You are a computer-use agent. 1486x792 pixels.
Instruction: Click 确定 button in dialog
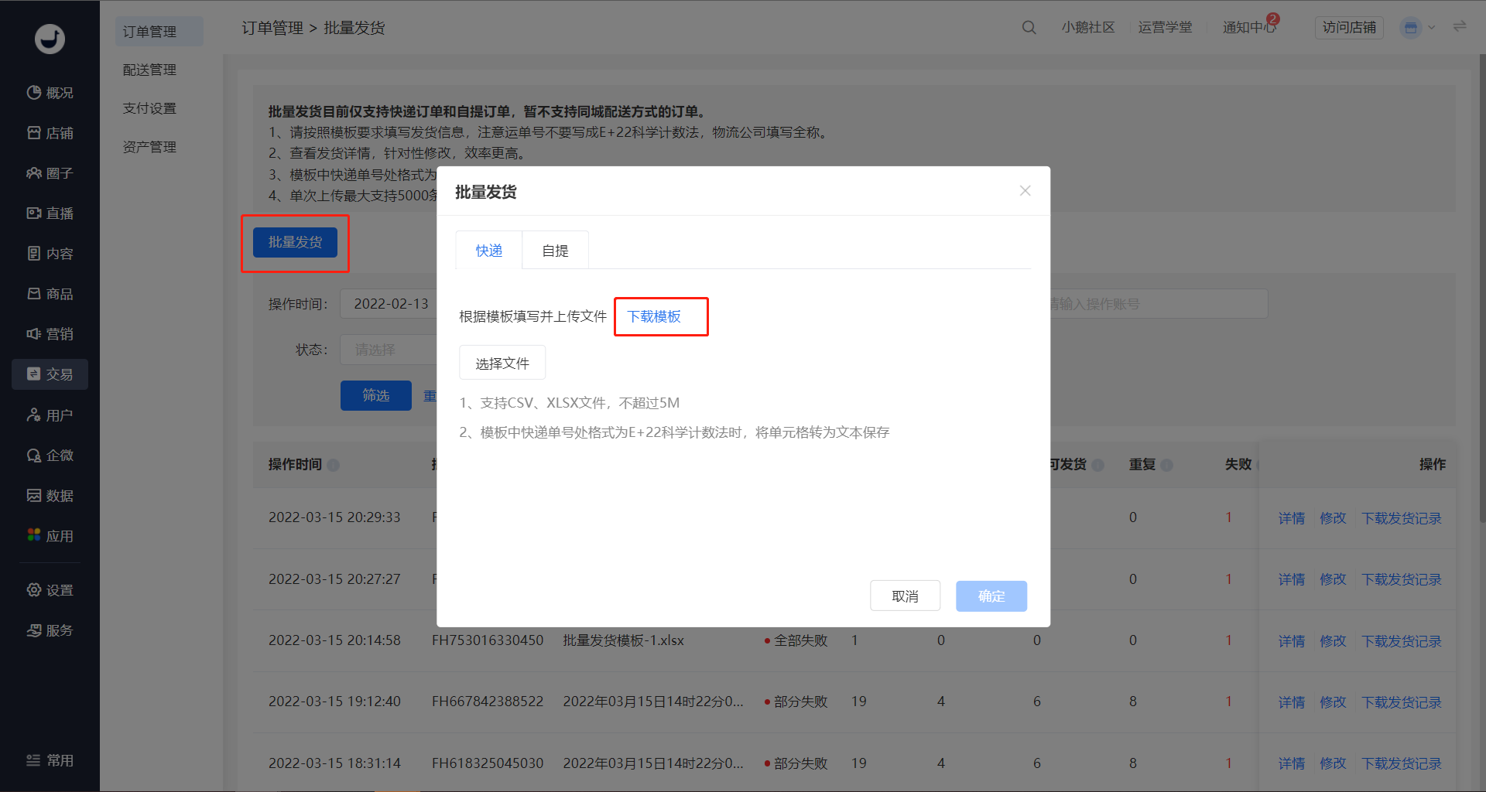point(991,596)
